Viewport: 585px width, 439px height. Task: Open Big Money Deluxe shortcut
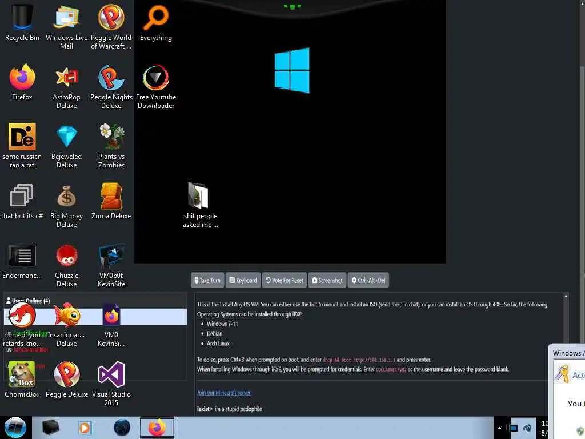coord(66,205)
